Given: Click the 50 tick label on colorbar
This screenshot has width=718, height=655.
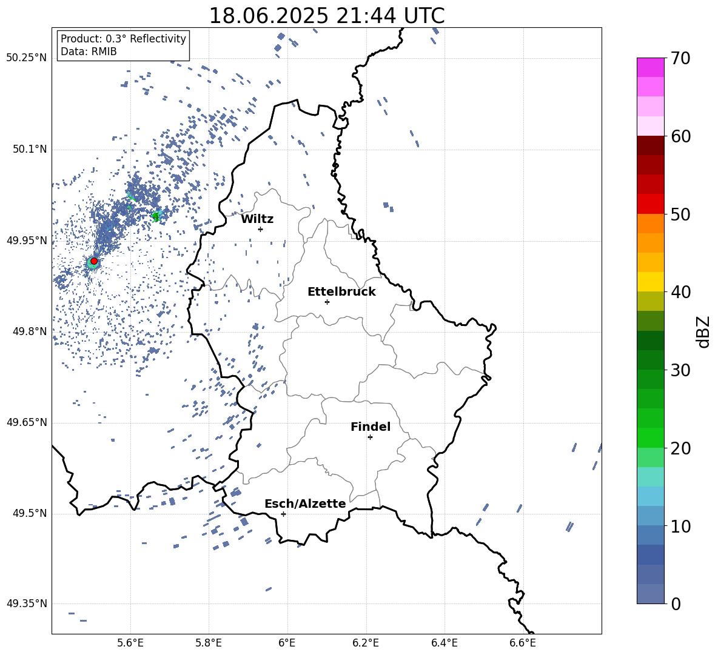Looking at the screenshot, I should click(680, 214).
